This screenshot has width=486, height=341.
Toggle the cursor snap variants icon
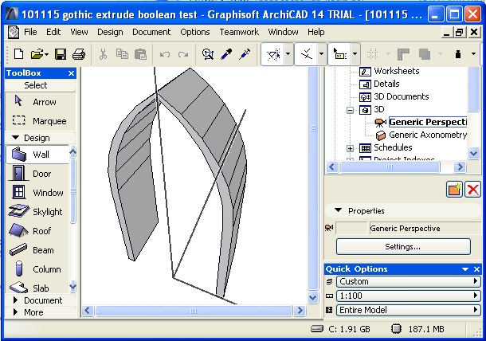pyautogui.click(x=339, y=54)
